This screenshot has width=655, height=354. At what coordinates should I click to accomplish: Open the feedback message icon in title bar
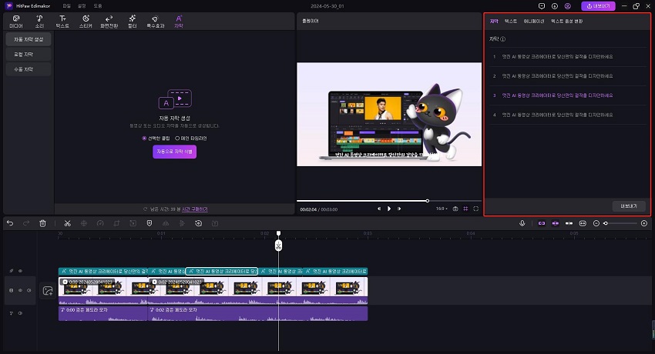542,6
